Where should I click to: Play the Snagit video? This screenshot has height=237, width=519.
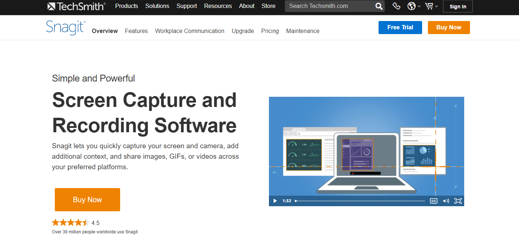click(x=275, y=201)
